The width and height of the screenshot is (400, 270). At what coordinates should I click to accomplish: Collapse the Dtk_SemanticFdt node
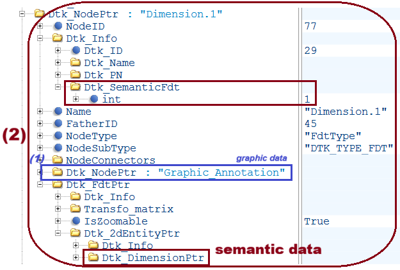point(58,87)
